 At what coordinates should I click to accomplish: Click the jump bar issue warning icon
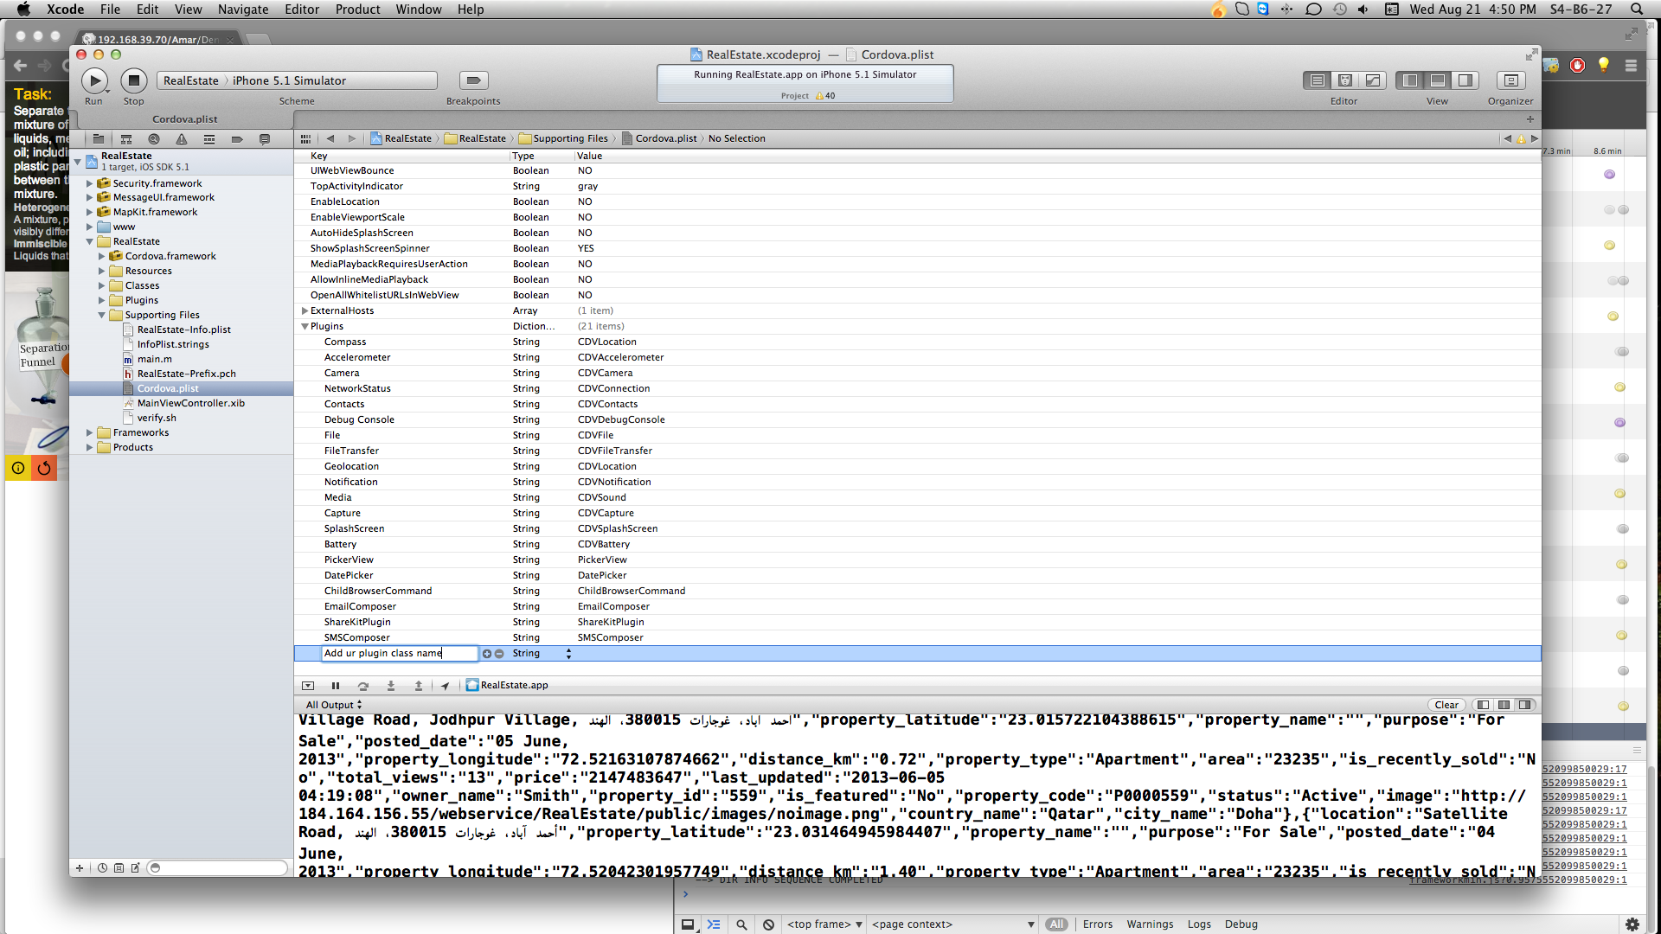pos(1521,138)
